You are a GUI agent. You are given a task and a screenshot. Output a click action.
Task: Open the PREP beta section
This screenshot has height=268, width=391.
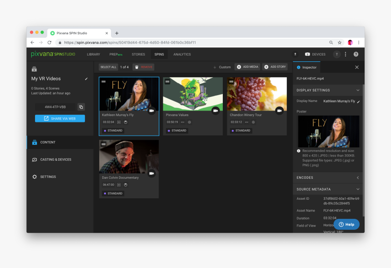(x=115, y=55)
